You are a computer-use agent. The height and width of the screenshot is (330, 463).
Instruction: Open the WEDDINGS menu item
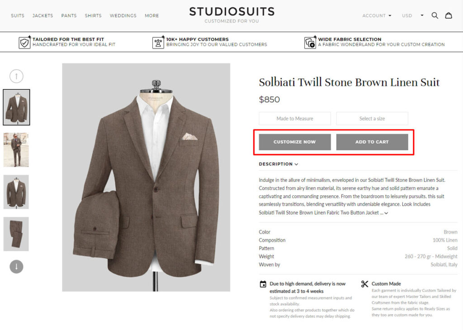[123, 16]
